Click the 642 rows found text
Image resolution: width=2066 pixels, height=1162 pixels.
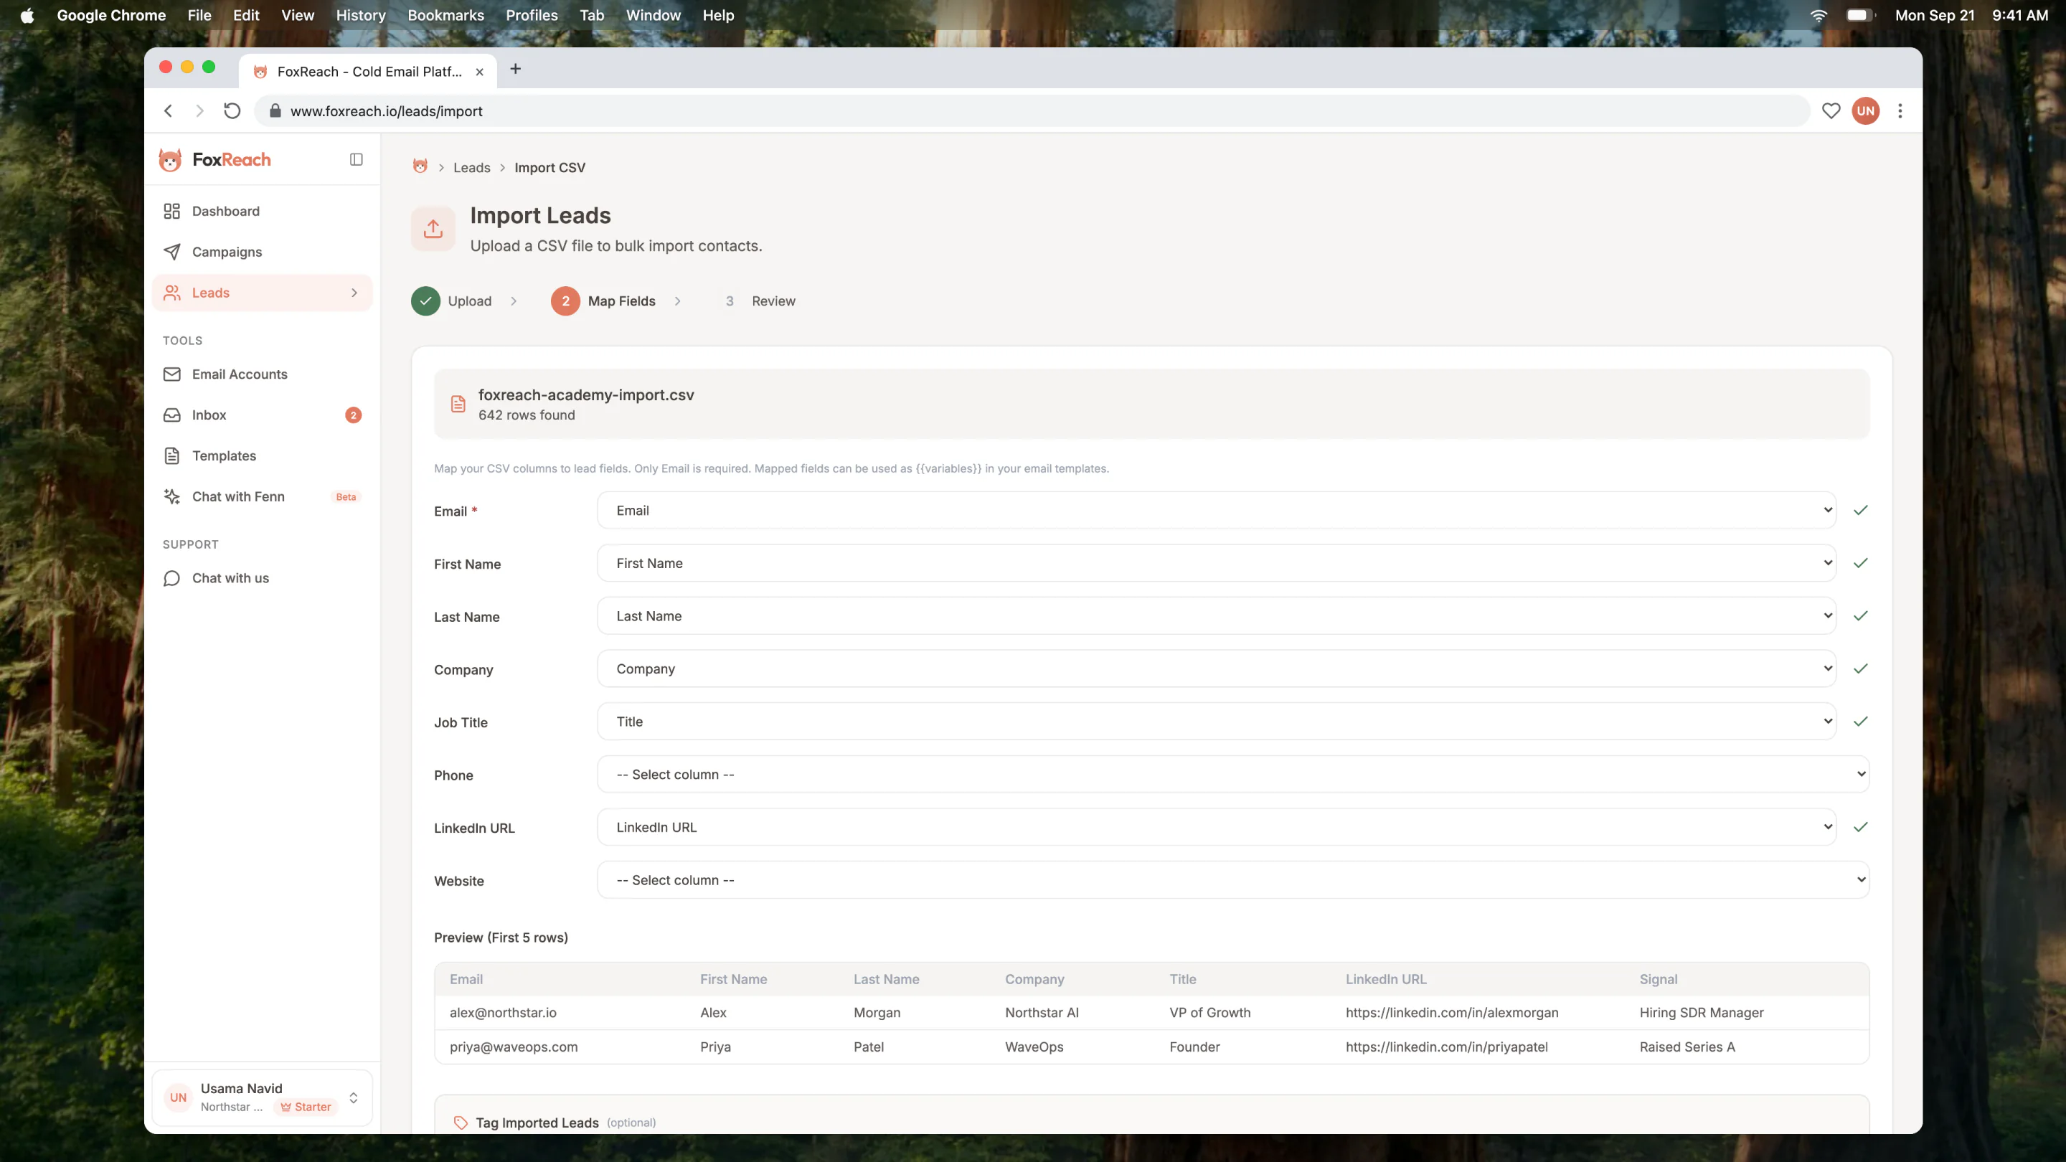point(526,415)
